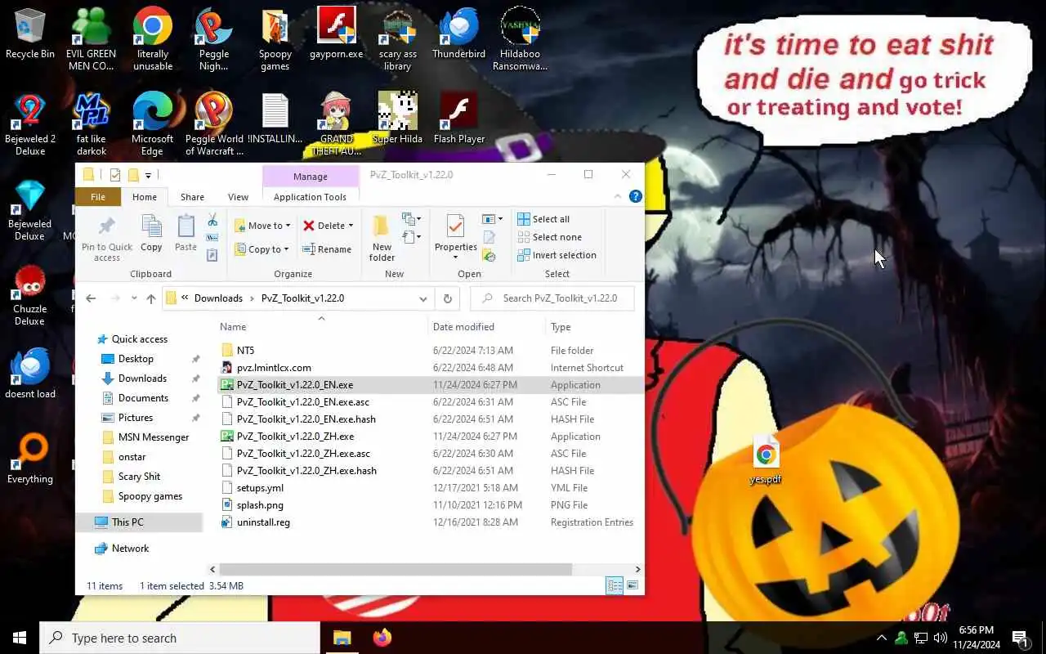Select Downloads in the navigation pane
The width and height of the screenshot is (1046, 654).
[x=142, y=379]
